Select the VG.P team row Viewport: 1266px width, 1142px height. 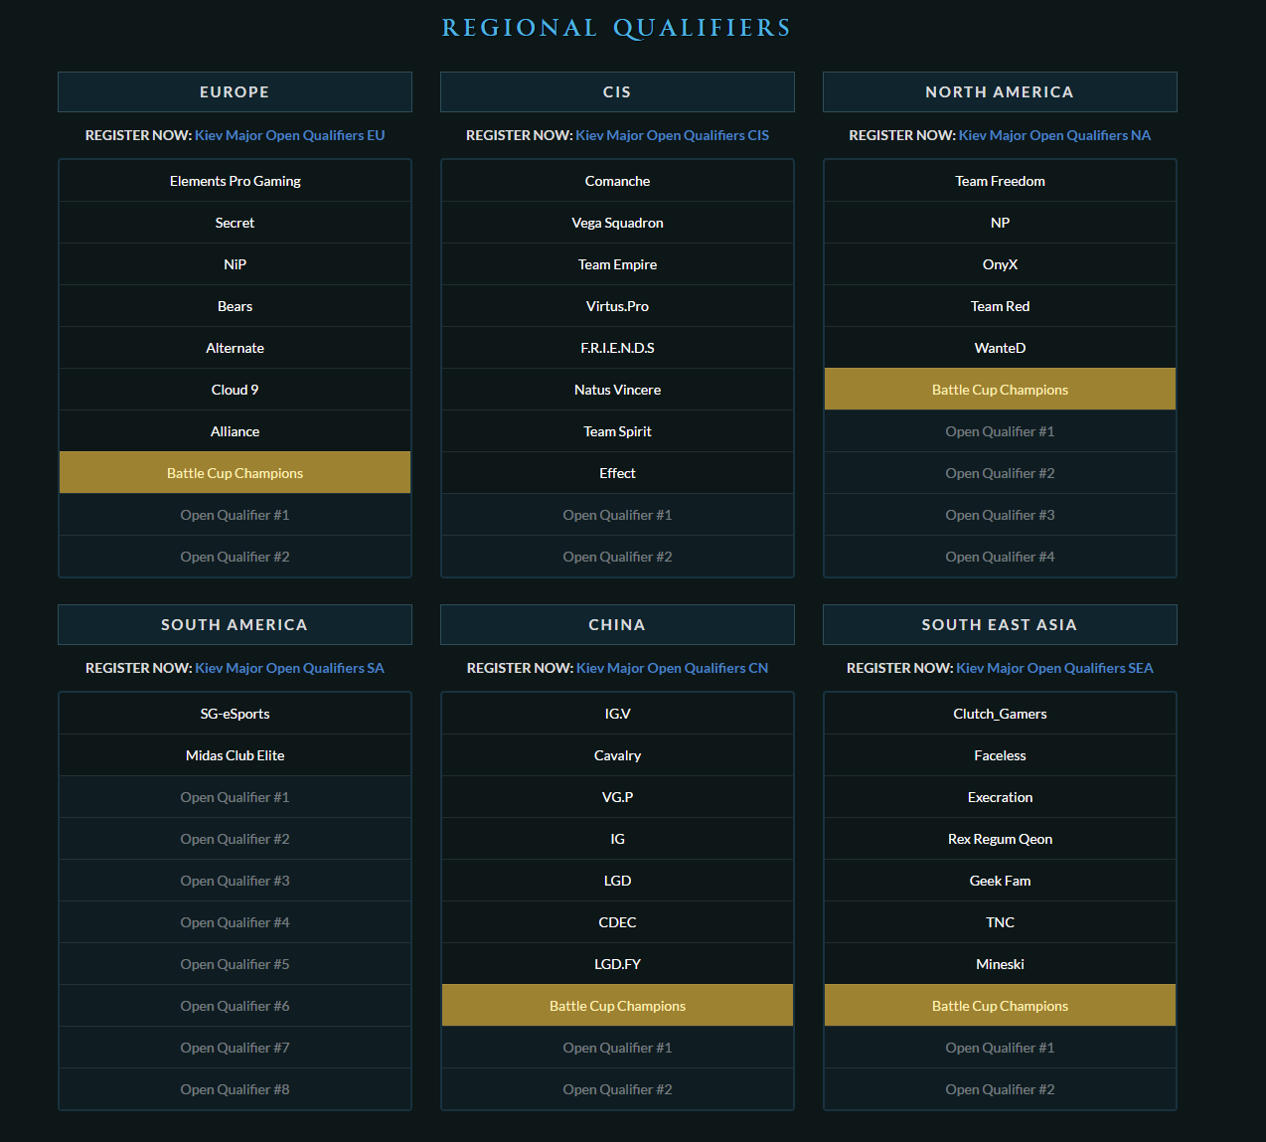click(617, 797)
